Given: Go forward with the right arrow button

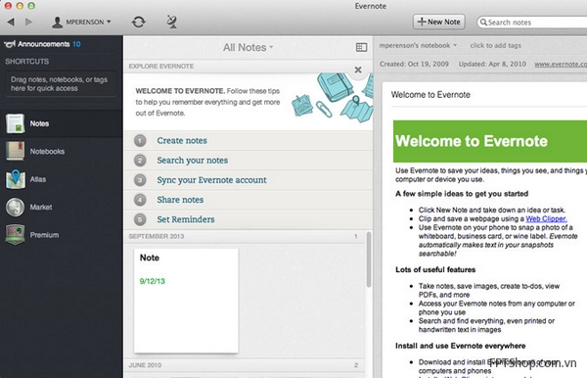Looking at the screenshot, I should tap(28, 23).
